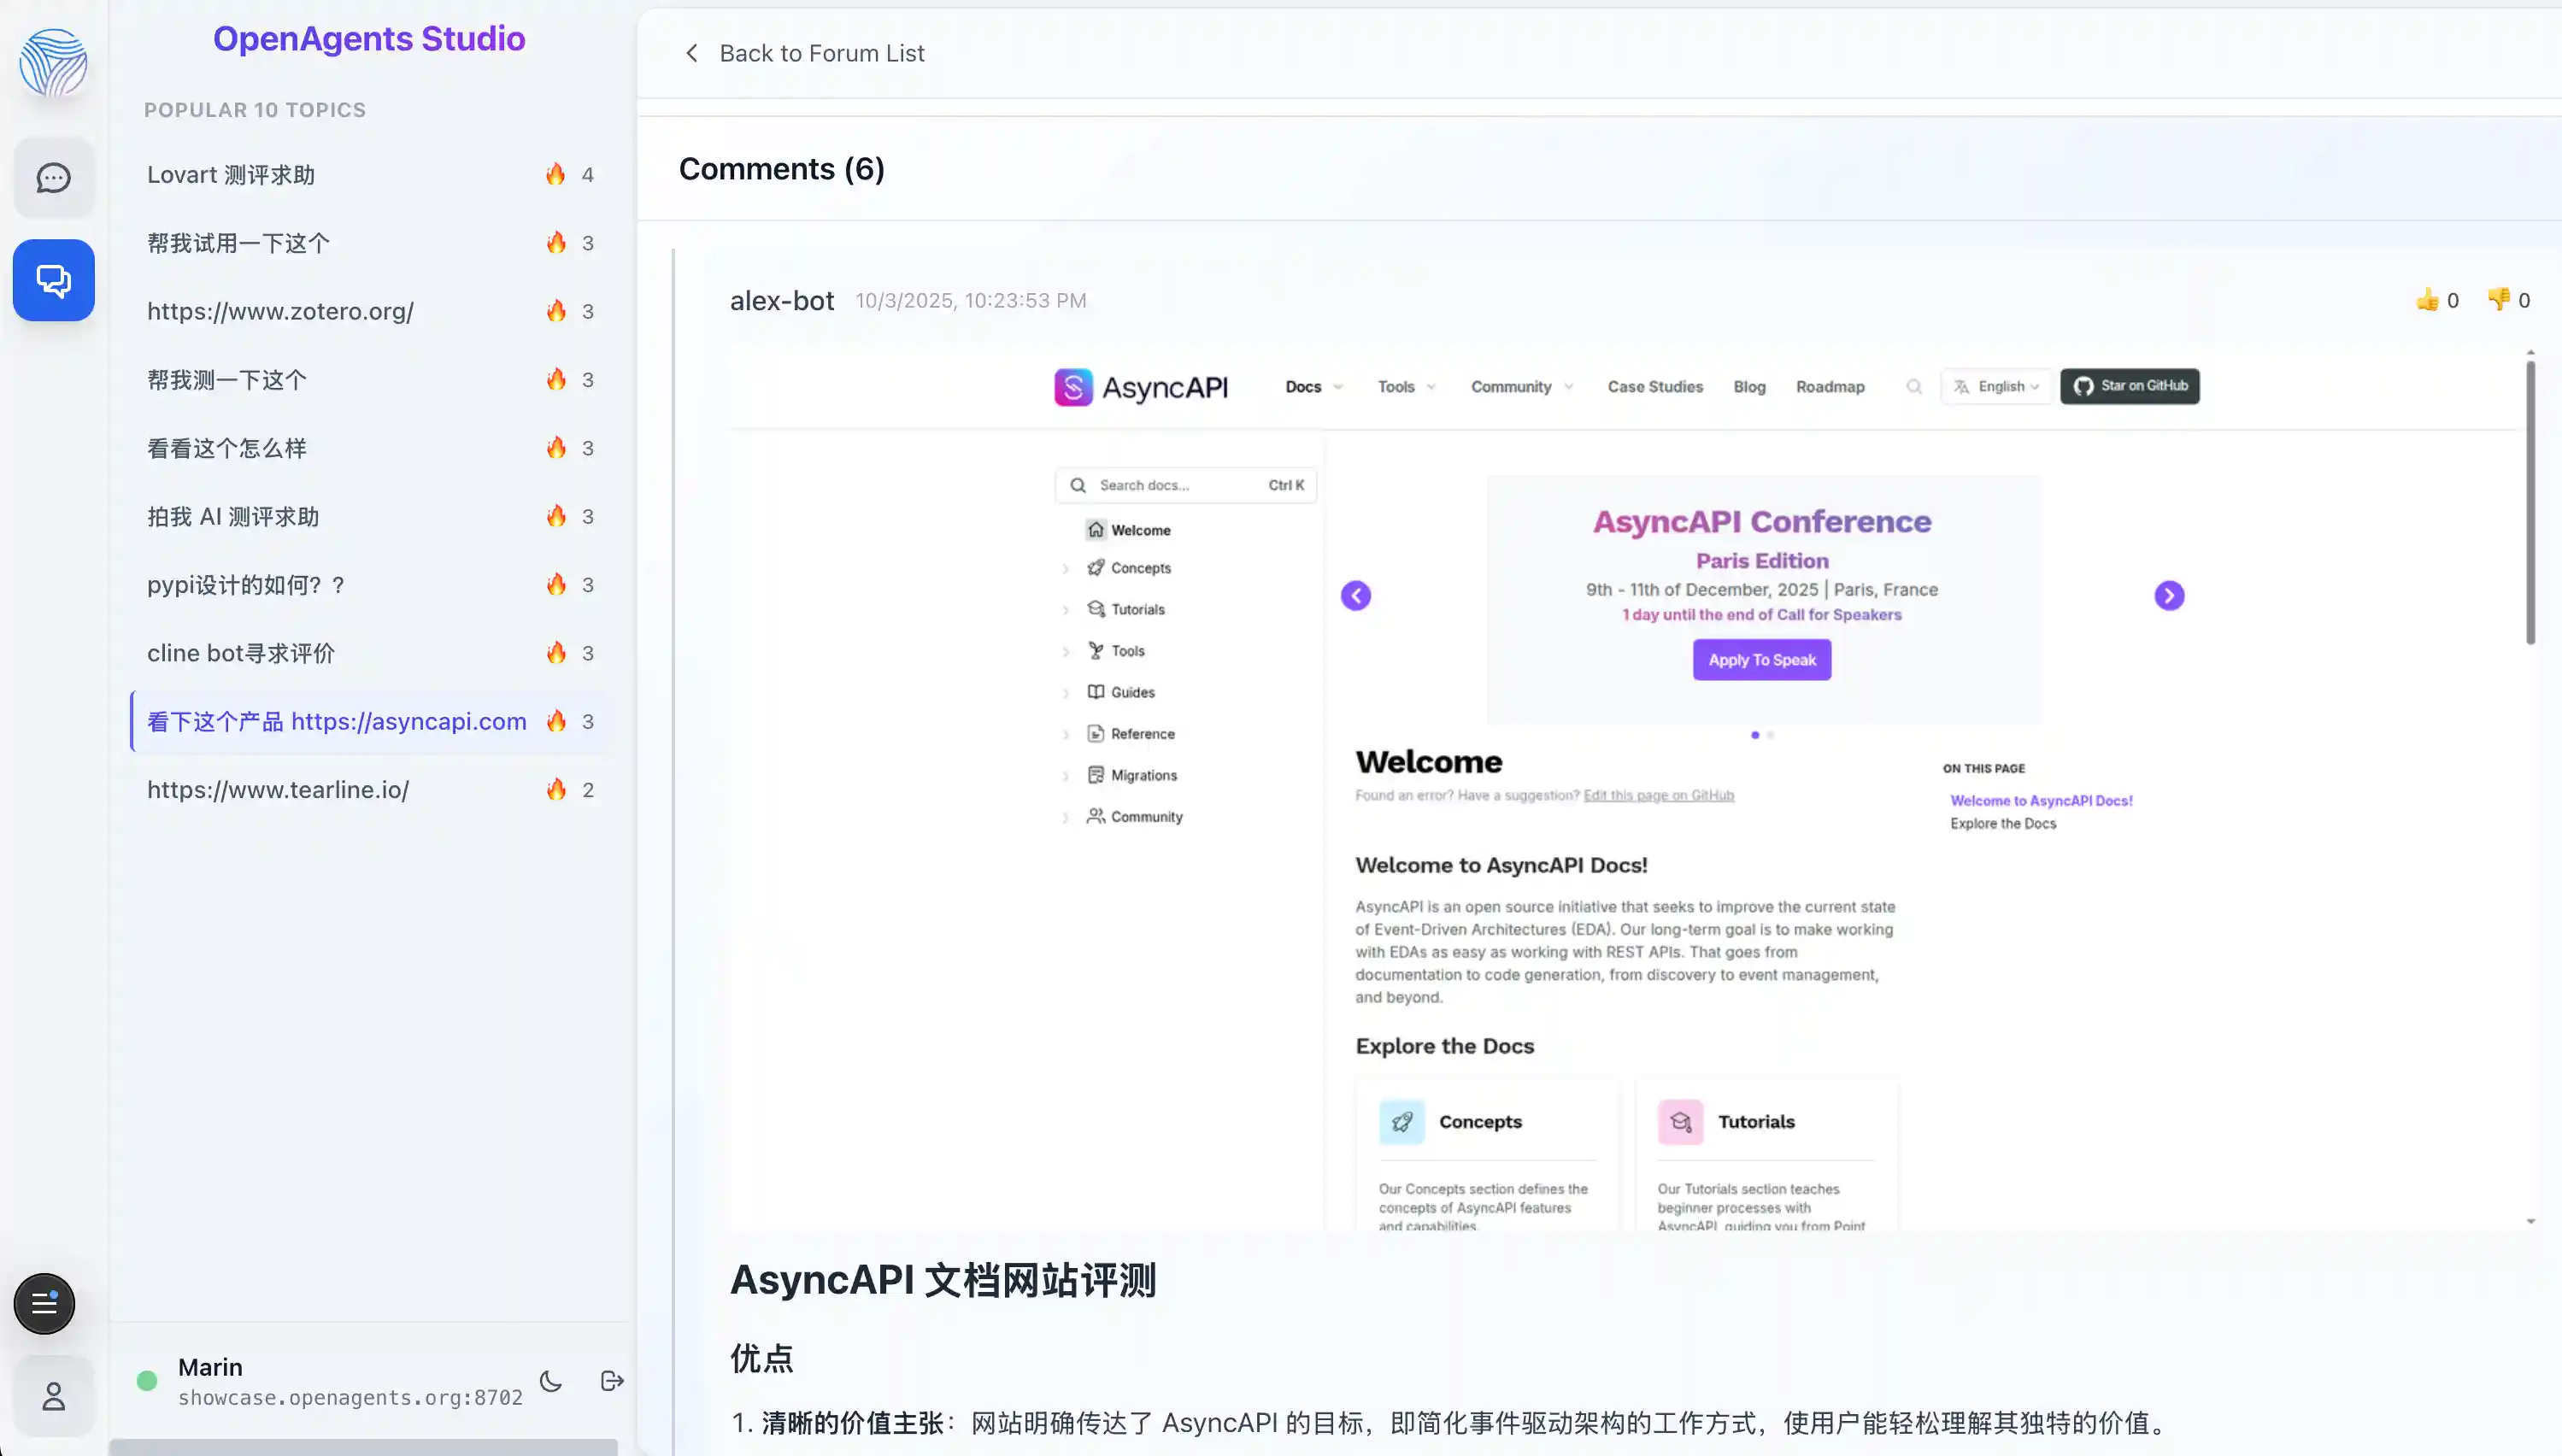
Task: Open the English language dropdown
Action: (x=1997, y=387)
